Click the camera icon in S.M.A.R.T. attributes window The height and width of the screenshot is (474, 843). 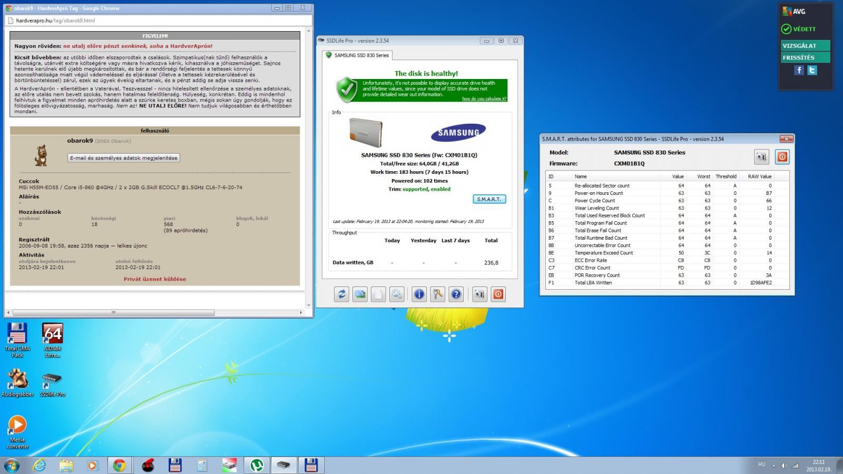(x=761, y=157)
